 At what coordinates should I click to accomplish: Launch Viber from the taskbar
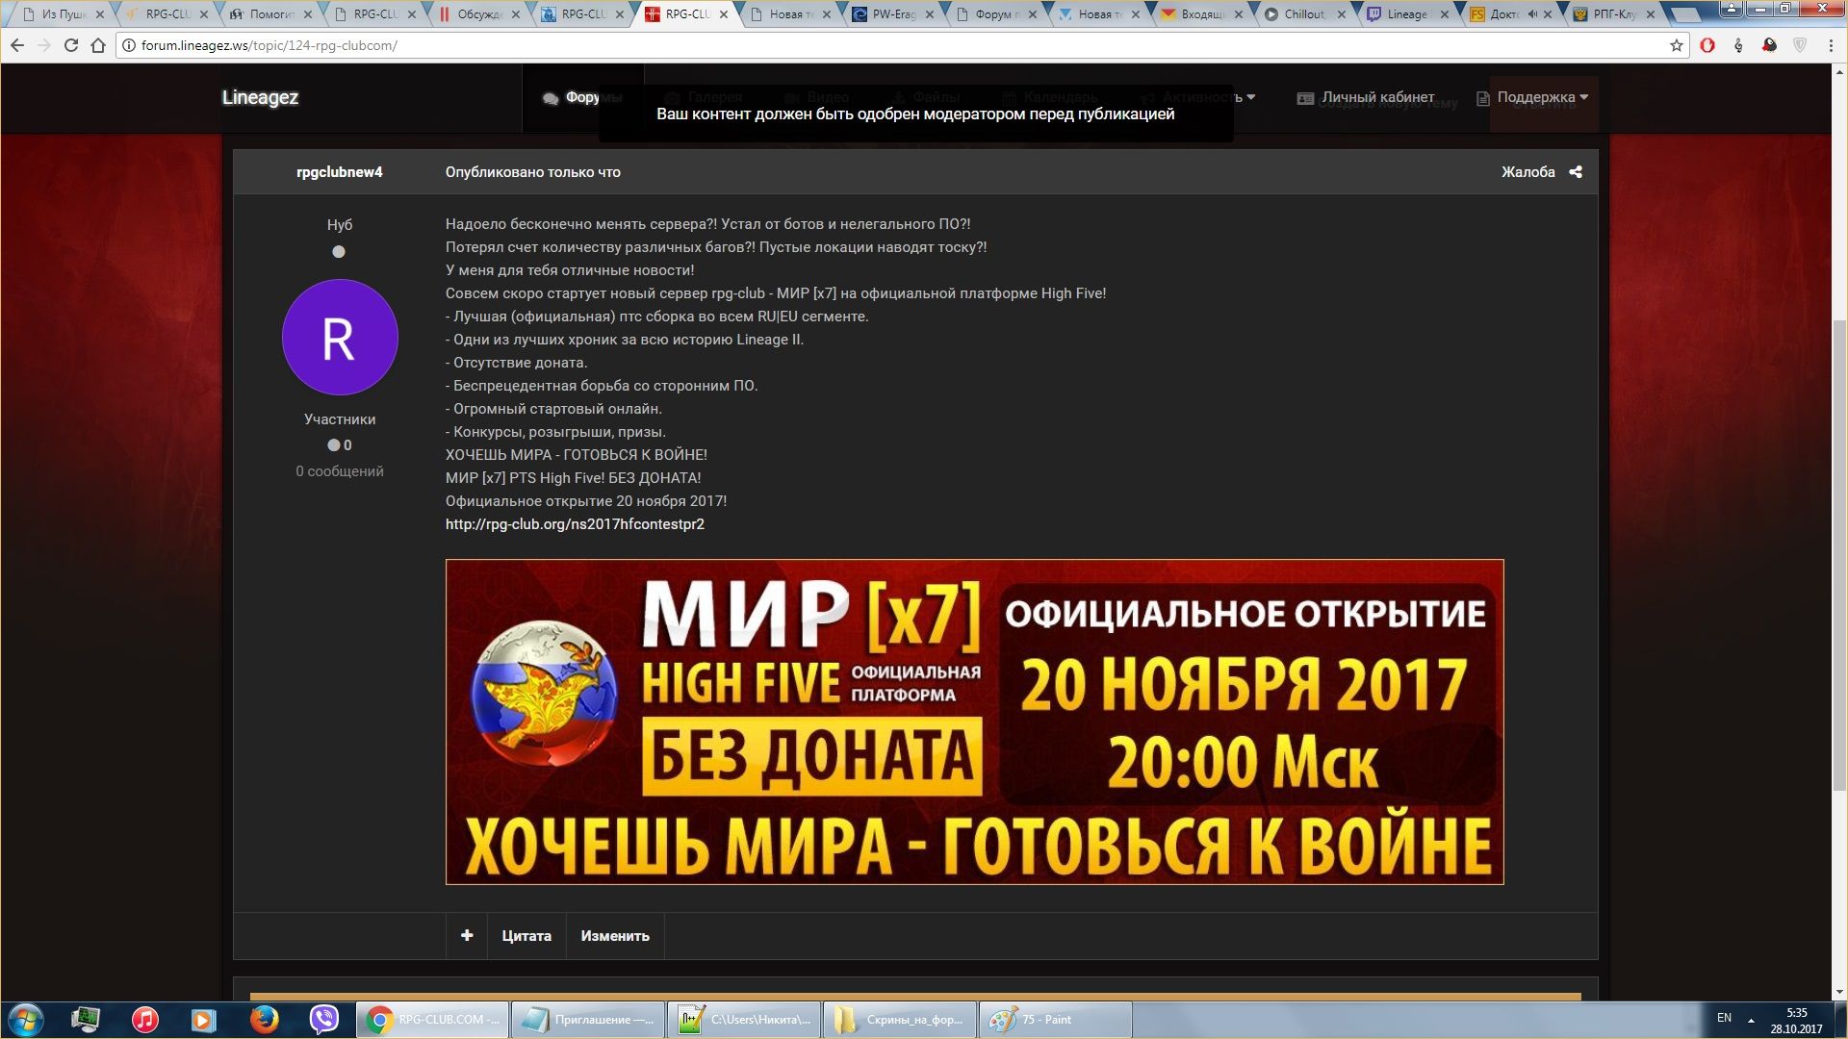pos(324,1019)
